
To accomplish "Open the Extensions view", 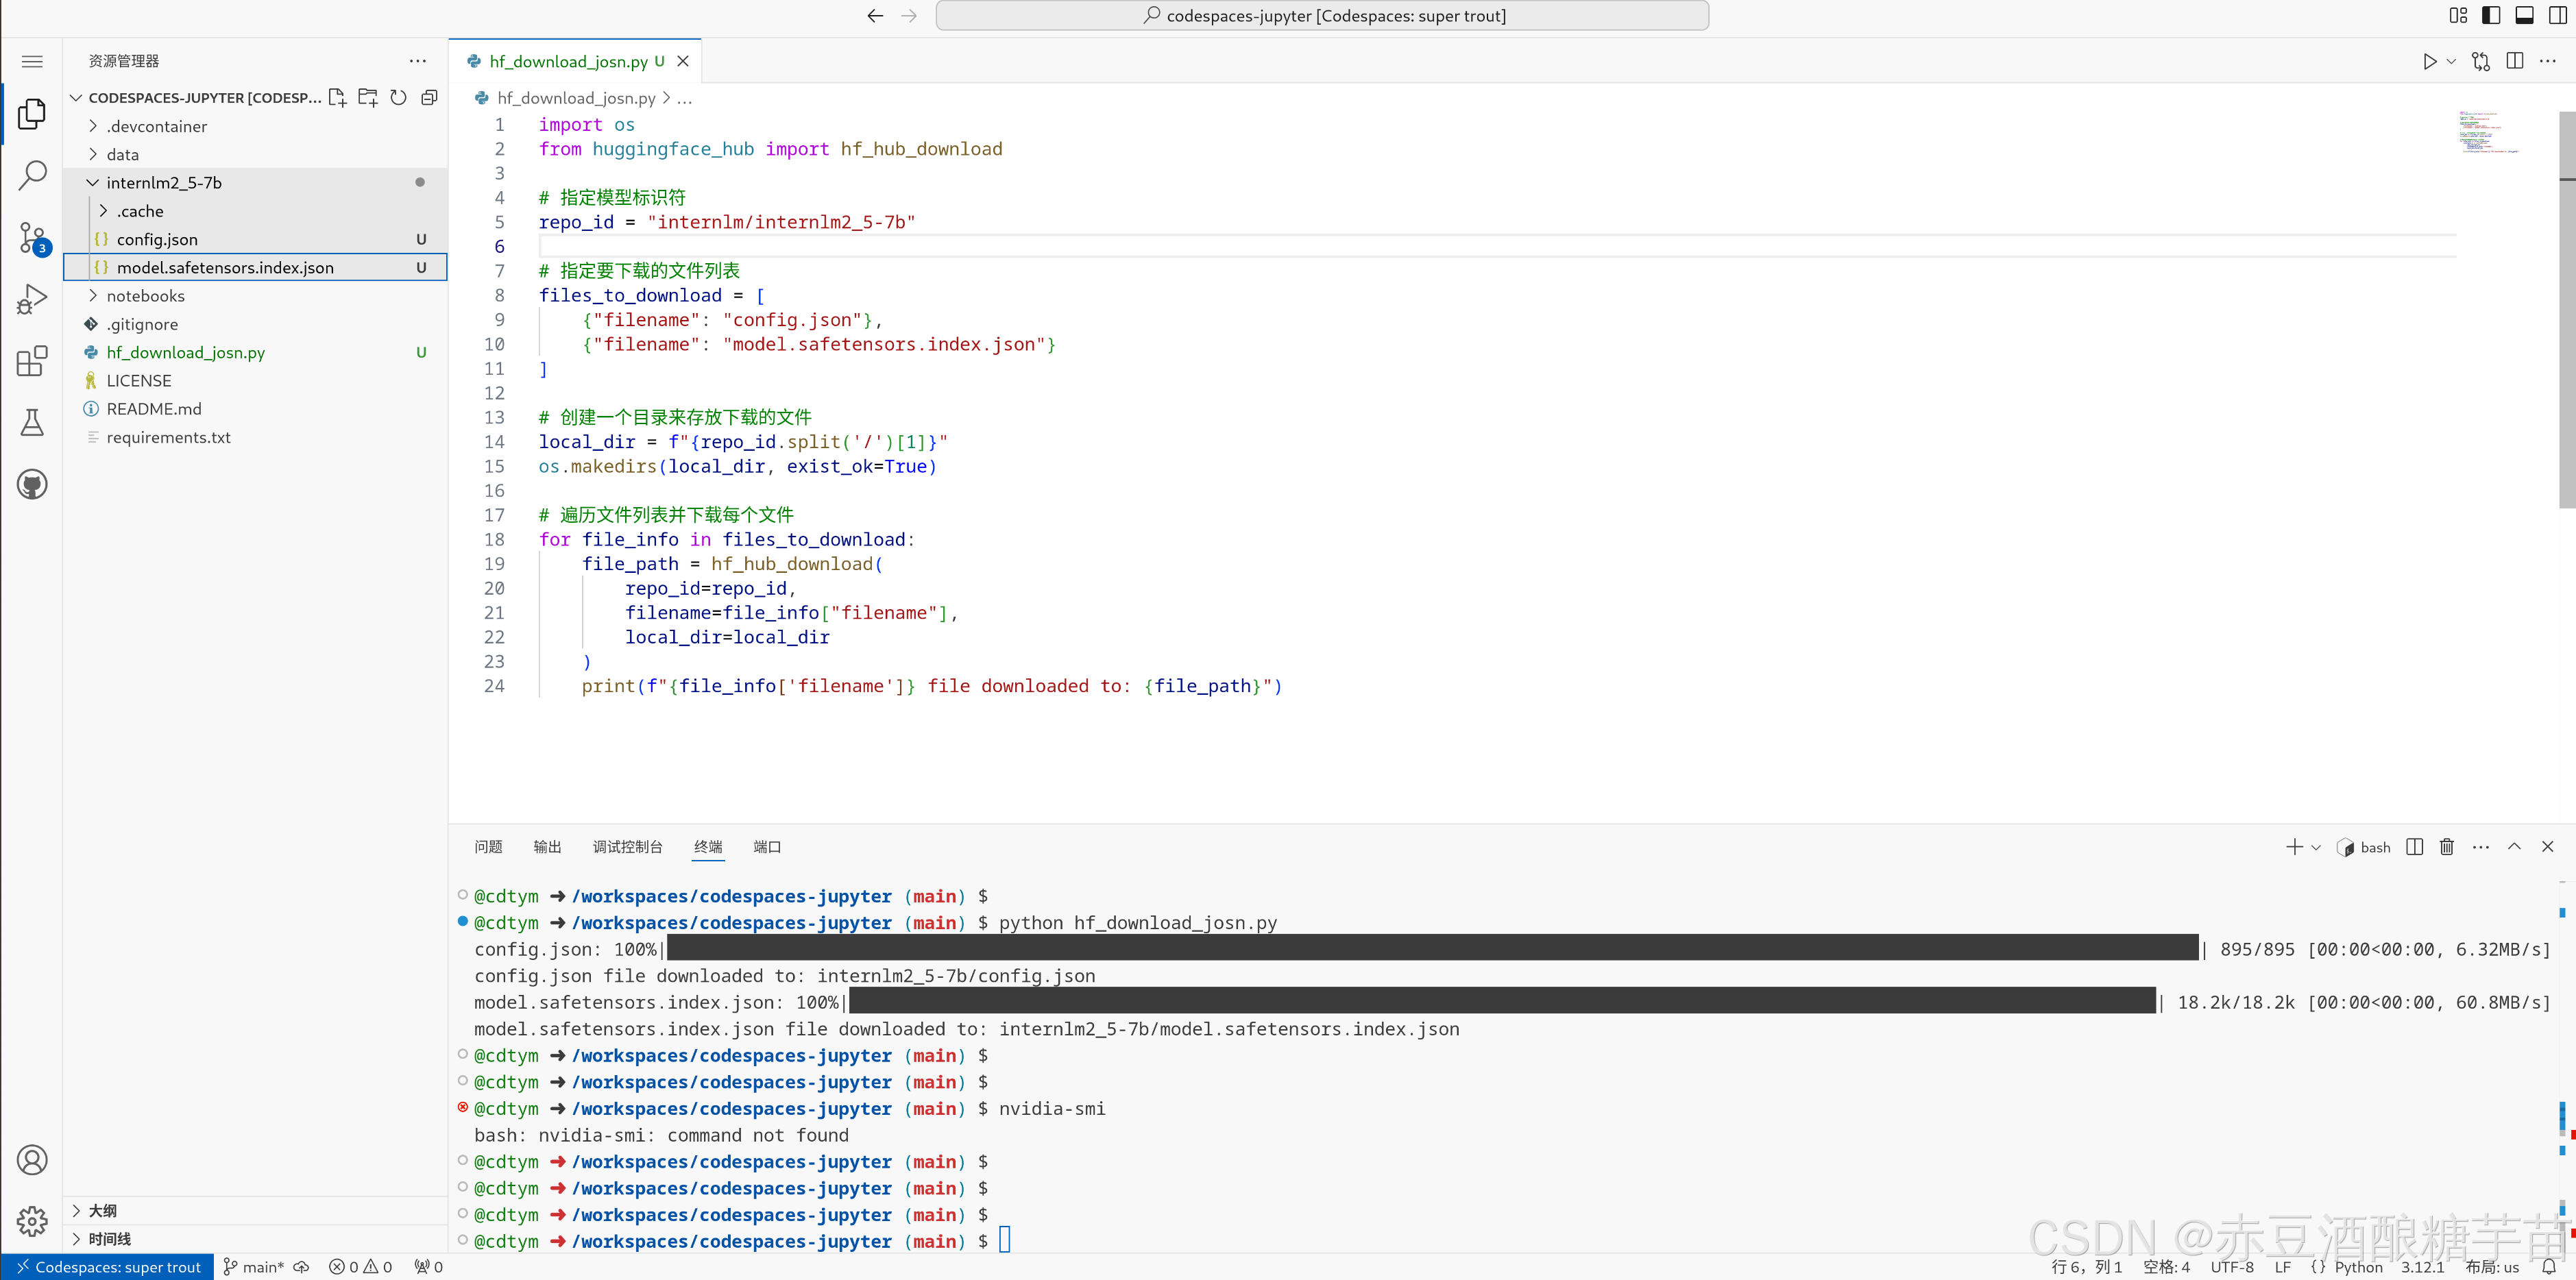I will (31, 362).
